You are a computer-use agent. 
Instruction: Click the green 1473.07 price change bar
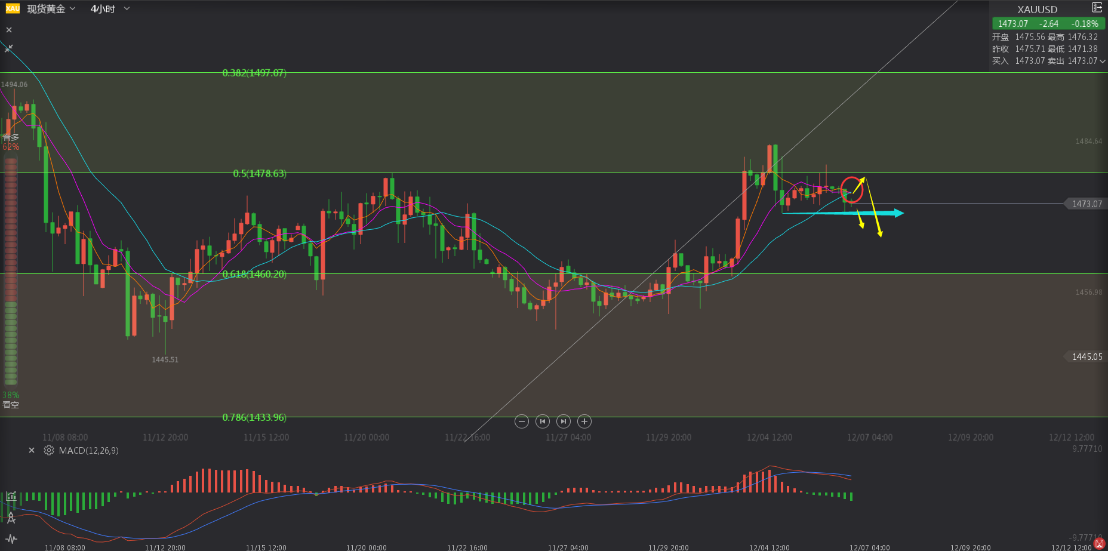tap(1048, 24)
